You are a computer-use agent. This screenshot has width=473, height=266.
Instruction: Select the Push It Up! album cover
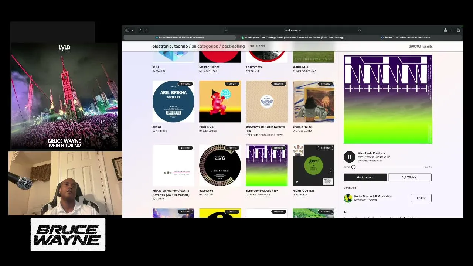tap(220, 102)
